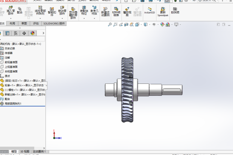
Task: Click the Display Style icon
Action: tap(146, 24)
